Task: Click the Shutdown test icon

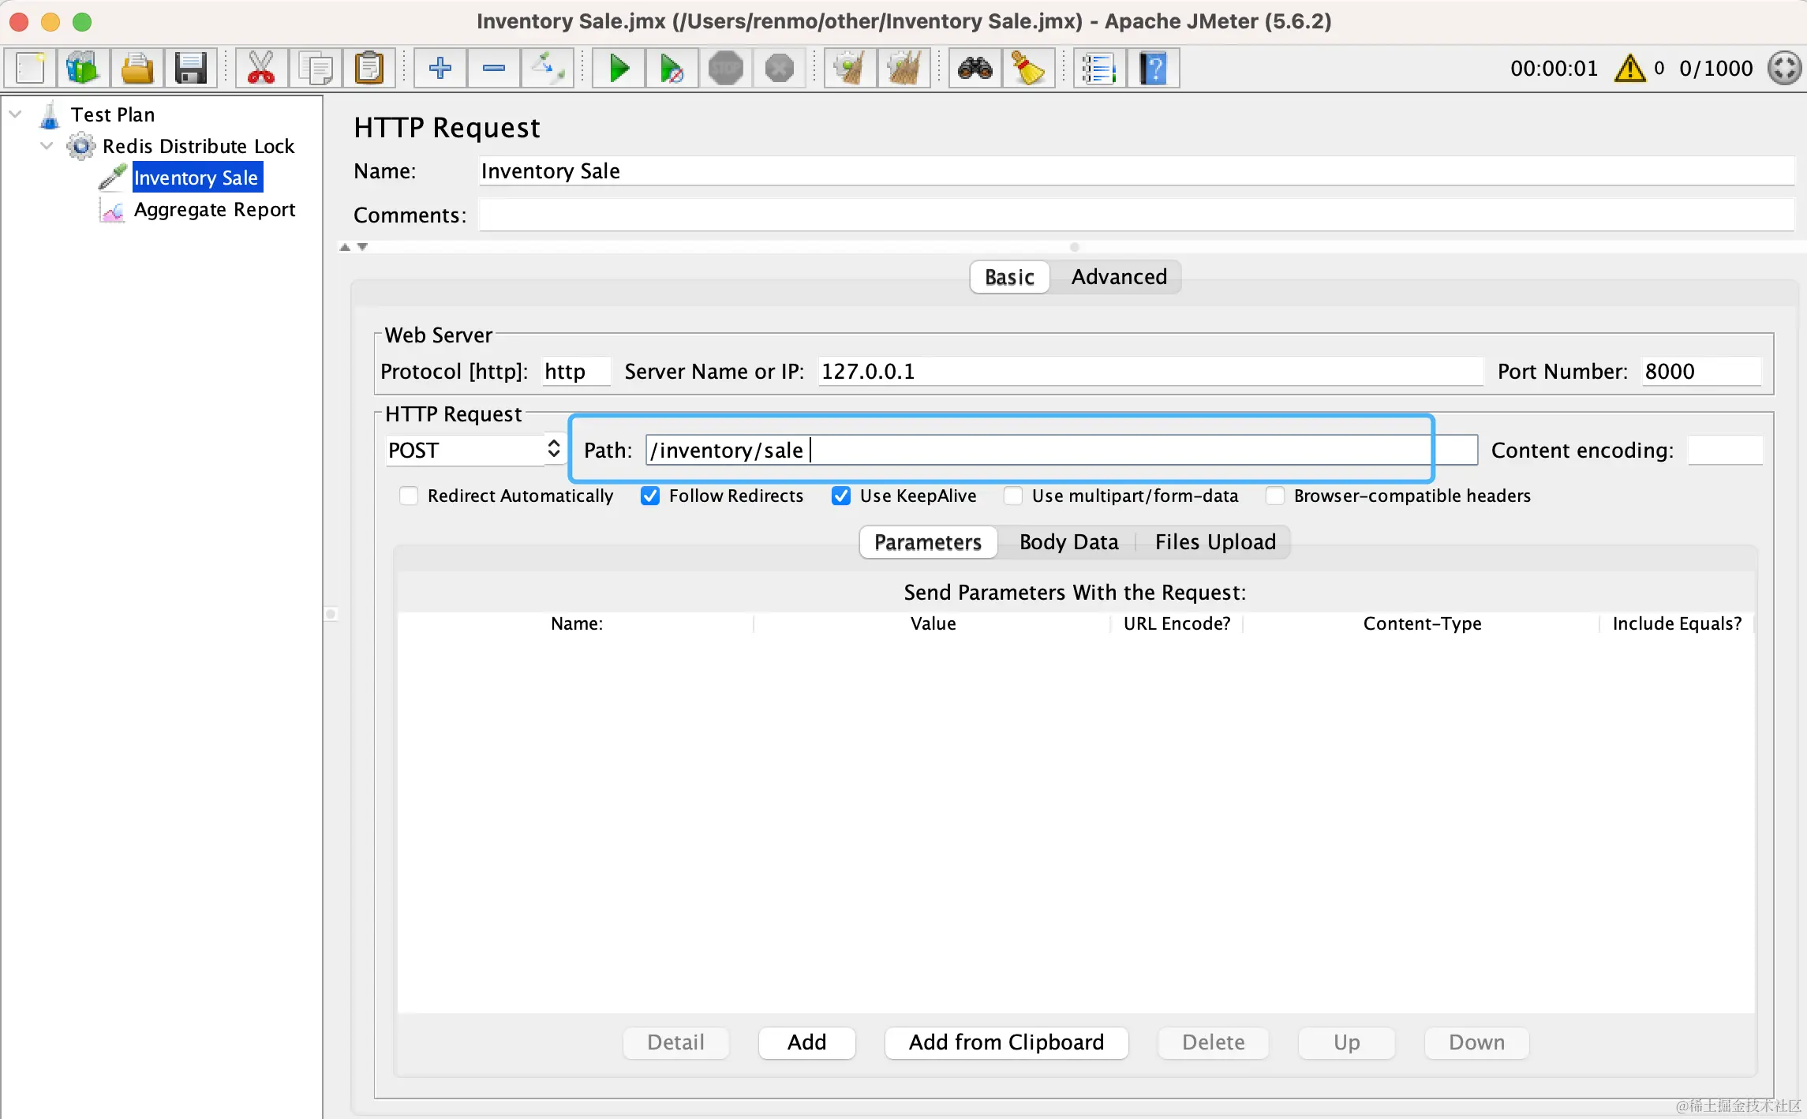Action: pos(780,69)
